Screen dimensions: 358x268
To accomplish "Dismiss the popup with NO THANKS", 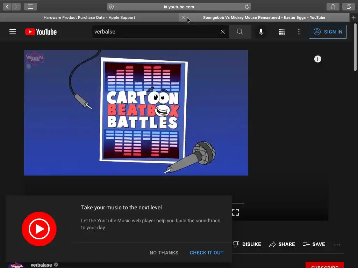I will 164,253.
